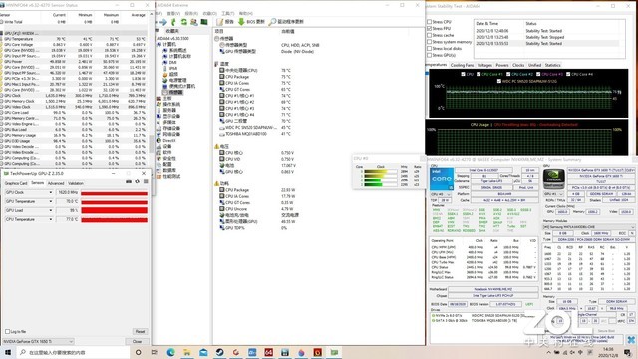Click the Reset button in GPU-Z
Image resolution: width=638 pixels, height=359 pixels.
pyautogui.click(x=140, y=332)
